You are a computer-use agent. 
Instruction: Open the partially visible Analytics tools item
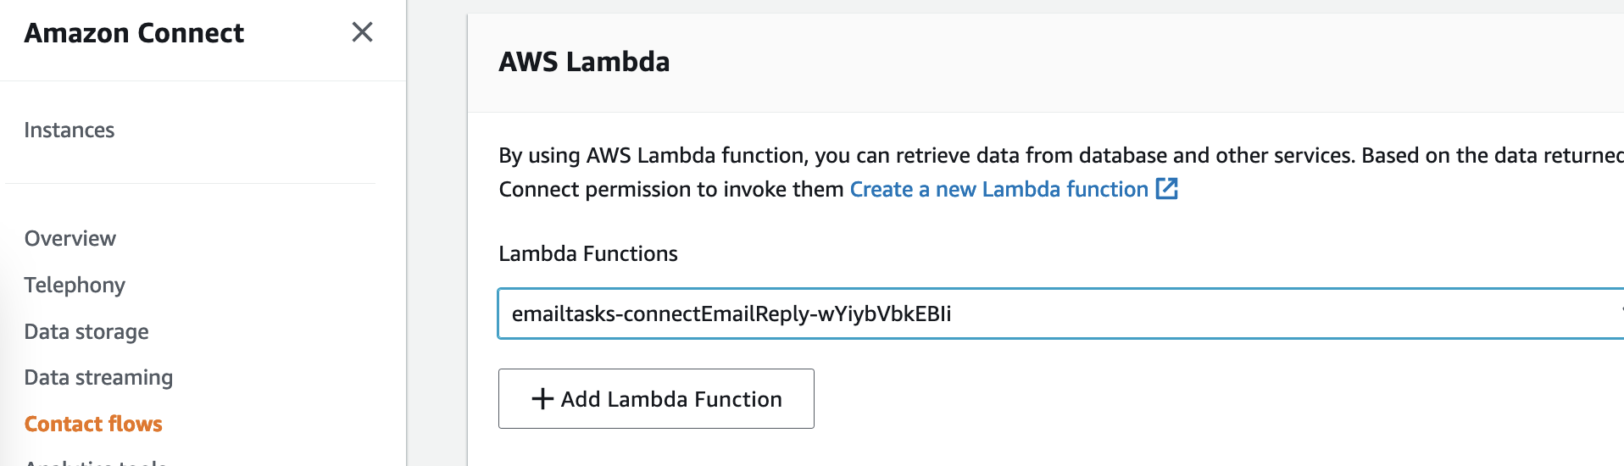96,462
